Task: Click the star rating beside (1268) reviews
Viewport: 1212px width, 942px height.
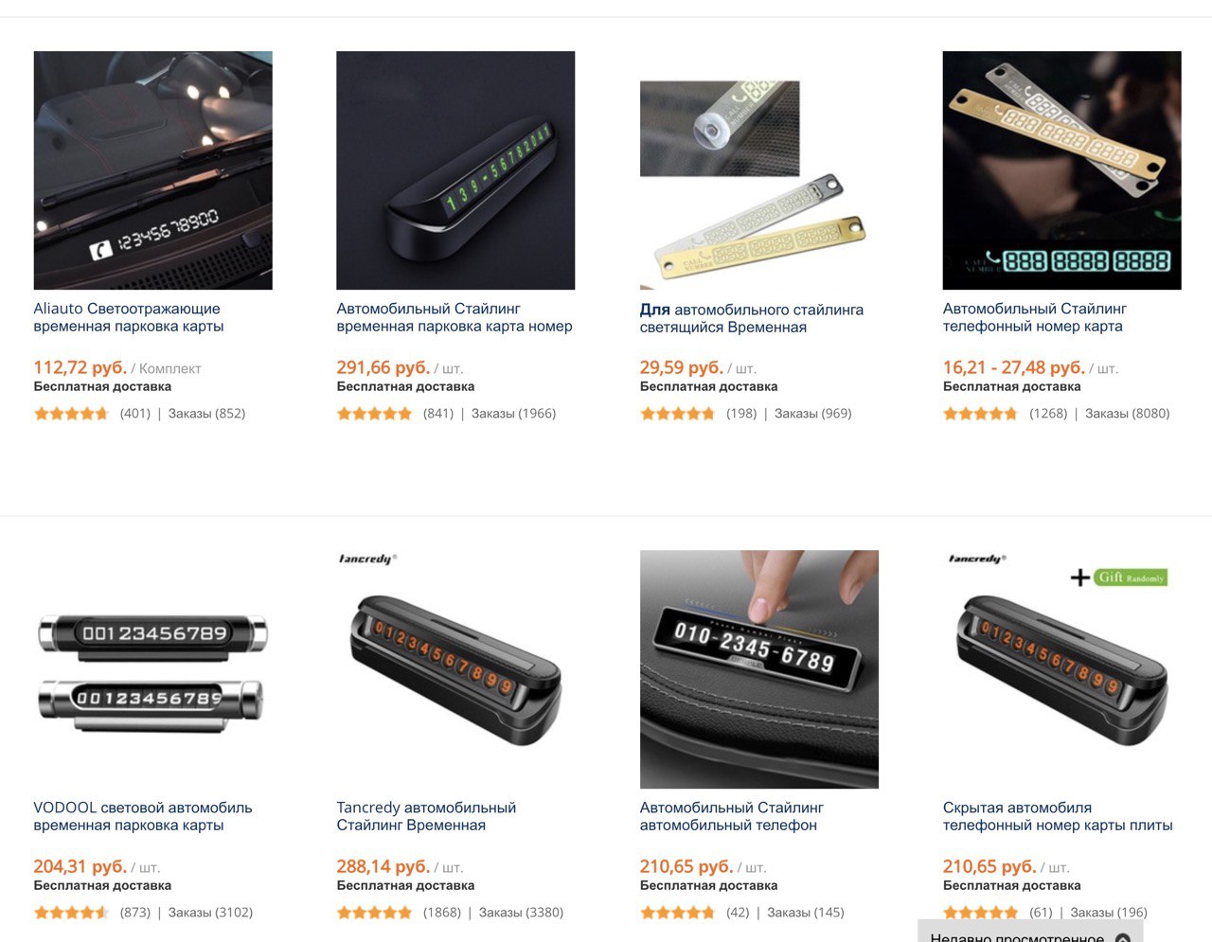Action: [980, 414]
